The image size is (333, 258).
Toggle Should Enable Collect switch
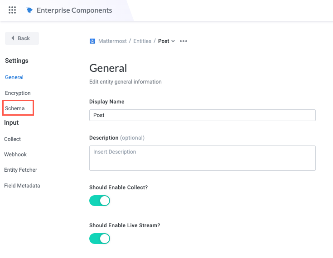coord(100,201)
